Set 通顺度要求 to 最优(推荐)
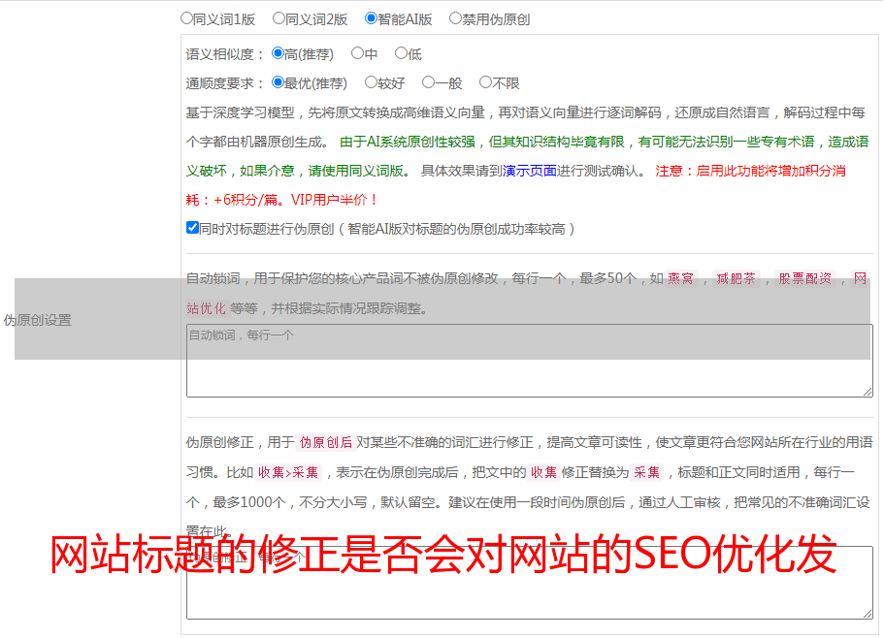 [278, 82]
